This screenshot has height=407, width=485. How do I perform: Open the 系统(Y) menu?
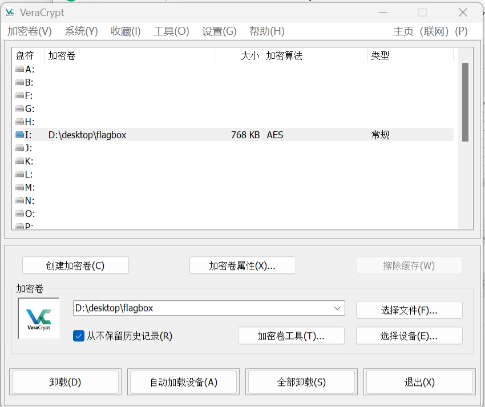tap(81, 31)
